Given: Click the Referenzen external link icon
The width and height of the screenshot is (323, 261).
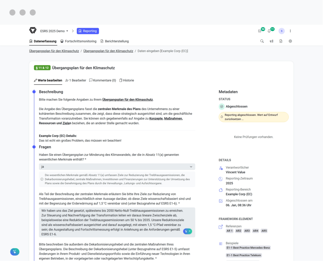Looking at the screenshot, I should [220, 227].
